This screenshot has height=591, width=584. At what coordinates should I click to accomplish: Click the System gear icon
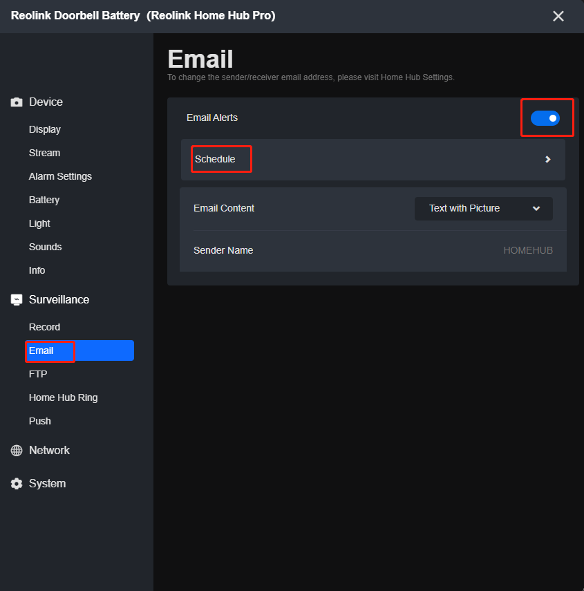point(17,484)
